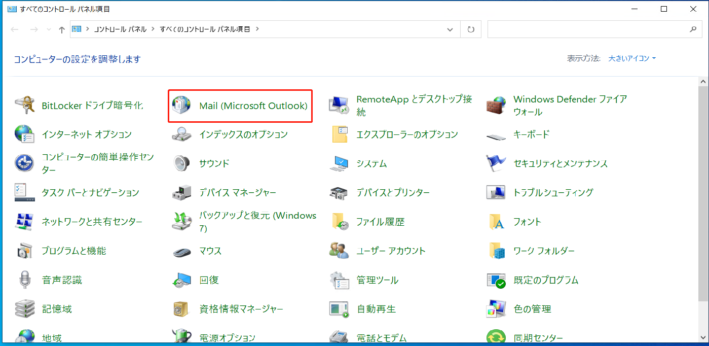Select コントロール パネル breadcrumb
This screenshot has width=709, height=346.
click(x=120, y=29)
